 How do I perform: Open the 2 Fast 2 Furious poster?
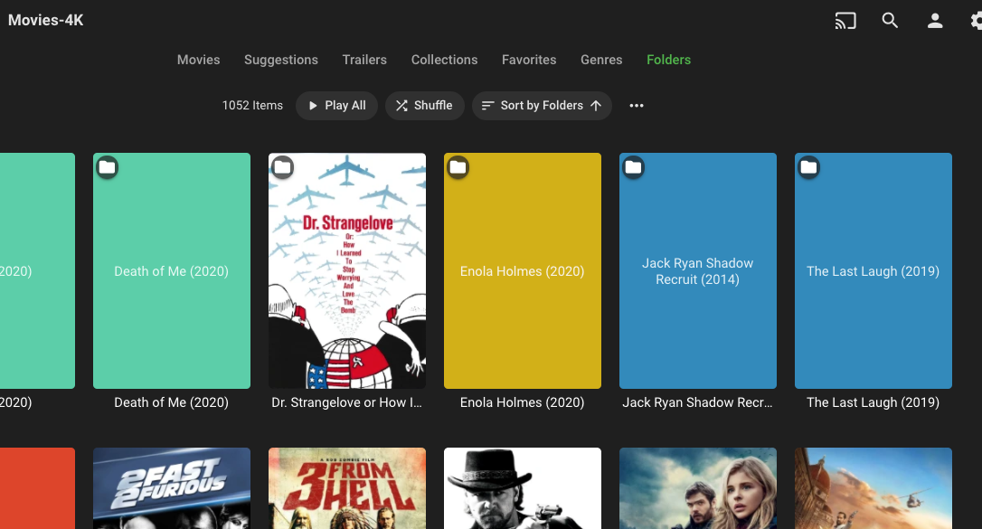click(172, 488)
